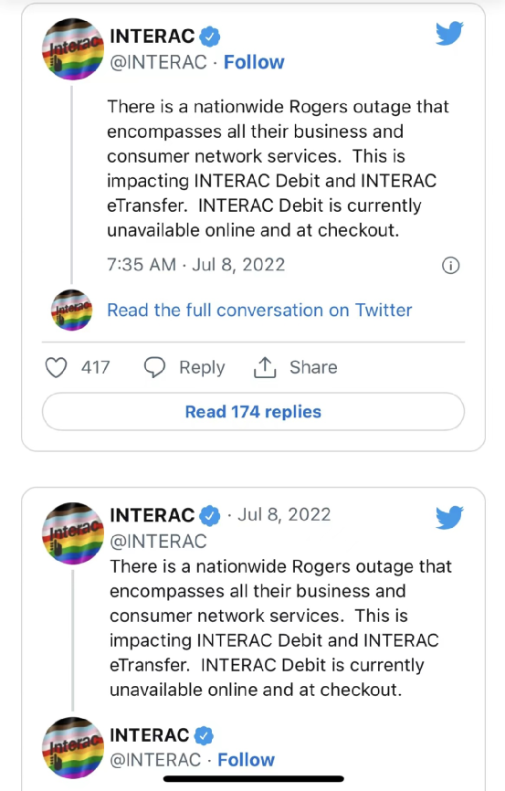Like the tweet using the heart icon
The width and height of the screenshot is (505, 791).
pyautogui.click(x=56, y=367)
